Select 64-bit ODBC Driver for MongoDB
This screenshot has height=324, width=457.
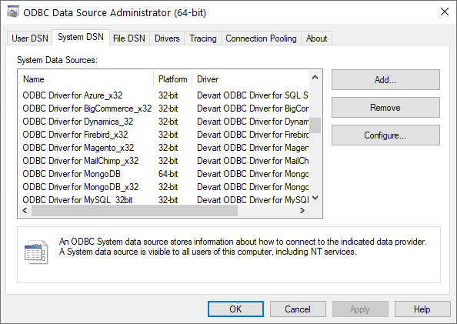[72, 174]
